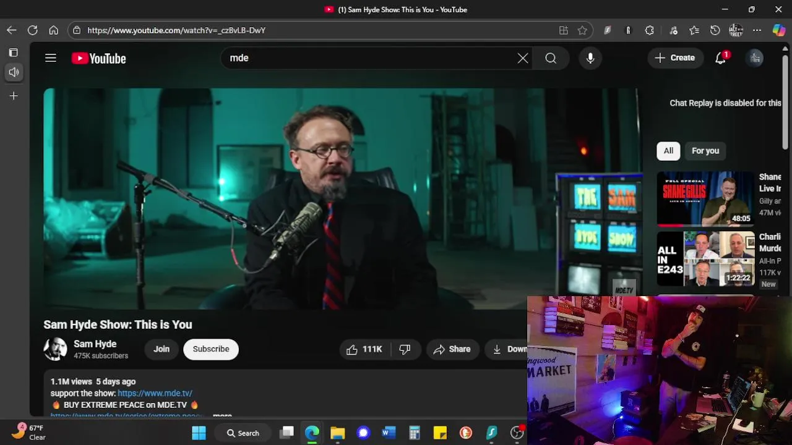This screenshot has height=445, width=792.
Task: Click video title 'Sam Hyde Show: This is You'
Action: (x=118, y=324)
